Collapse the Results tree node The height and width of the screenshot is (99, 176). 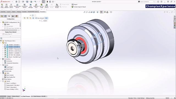pos(1,81)
